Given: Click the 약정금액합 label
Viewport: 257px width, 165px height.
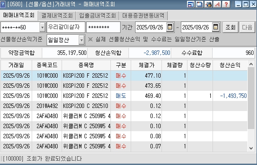Looking at the screenshot, I should pos(22,53).
